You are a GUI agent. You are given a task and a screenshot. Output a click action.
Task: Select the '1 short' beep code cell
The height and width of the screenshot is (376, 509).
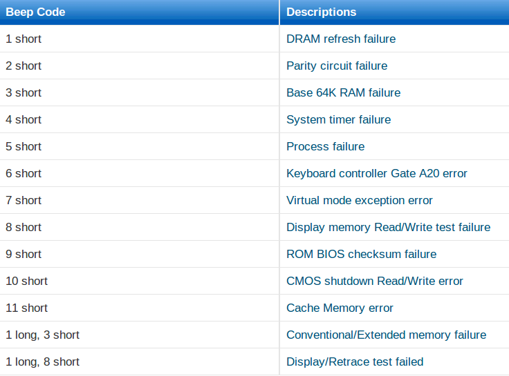click(x=139, y=39)
